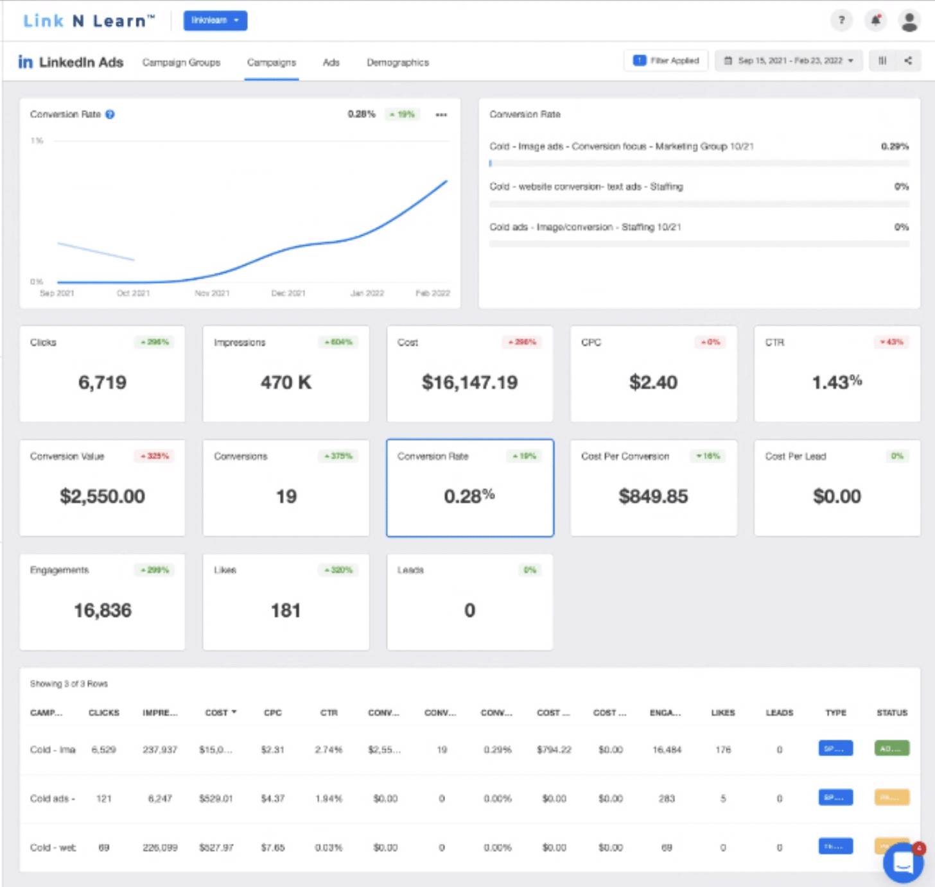Switch to the Demographics tab
The image size is (935, 887).
(398, 62)
